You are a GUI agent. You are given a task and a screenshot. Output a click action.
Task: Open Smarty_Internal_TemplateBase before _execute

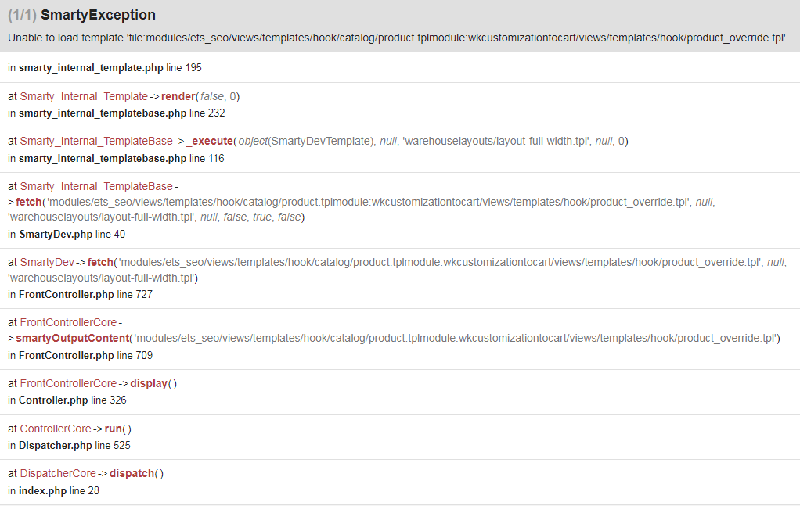click(96, 141)
